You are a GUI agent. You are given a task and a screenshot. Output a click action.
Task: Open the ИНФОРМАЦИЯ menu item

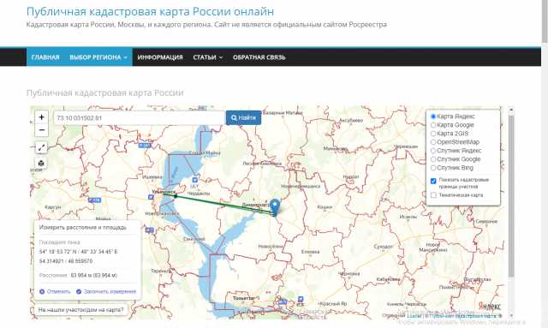click(x=160, y=57)
